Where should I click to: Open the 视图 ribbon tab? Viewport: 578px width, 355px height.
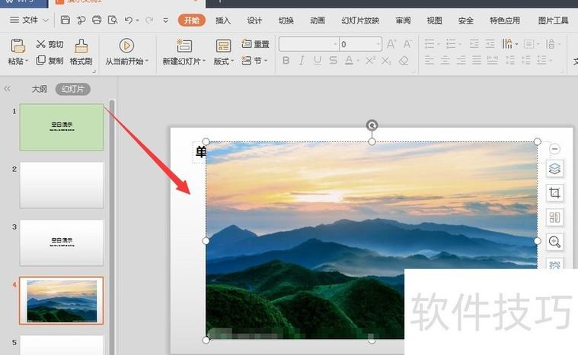434,21
